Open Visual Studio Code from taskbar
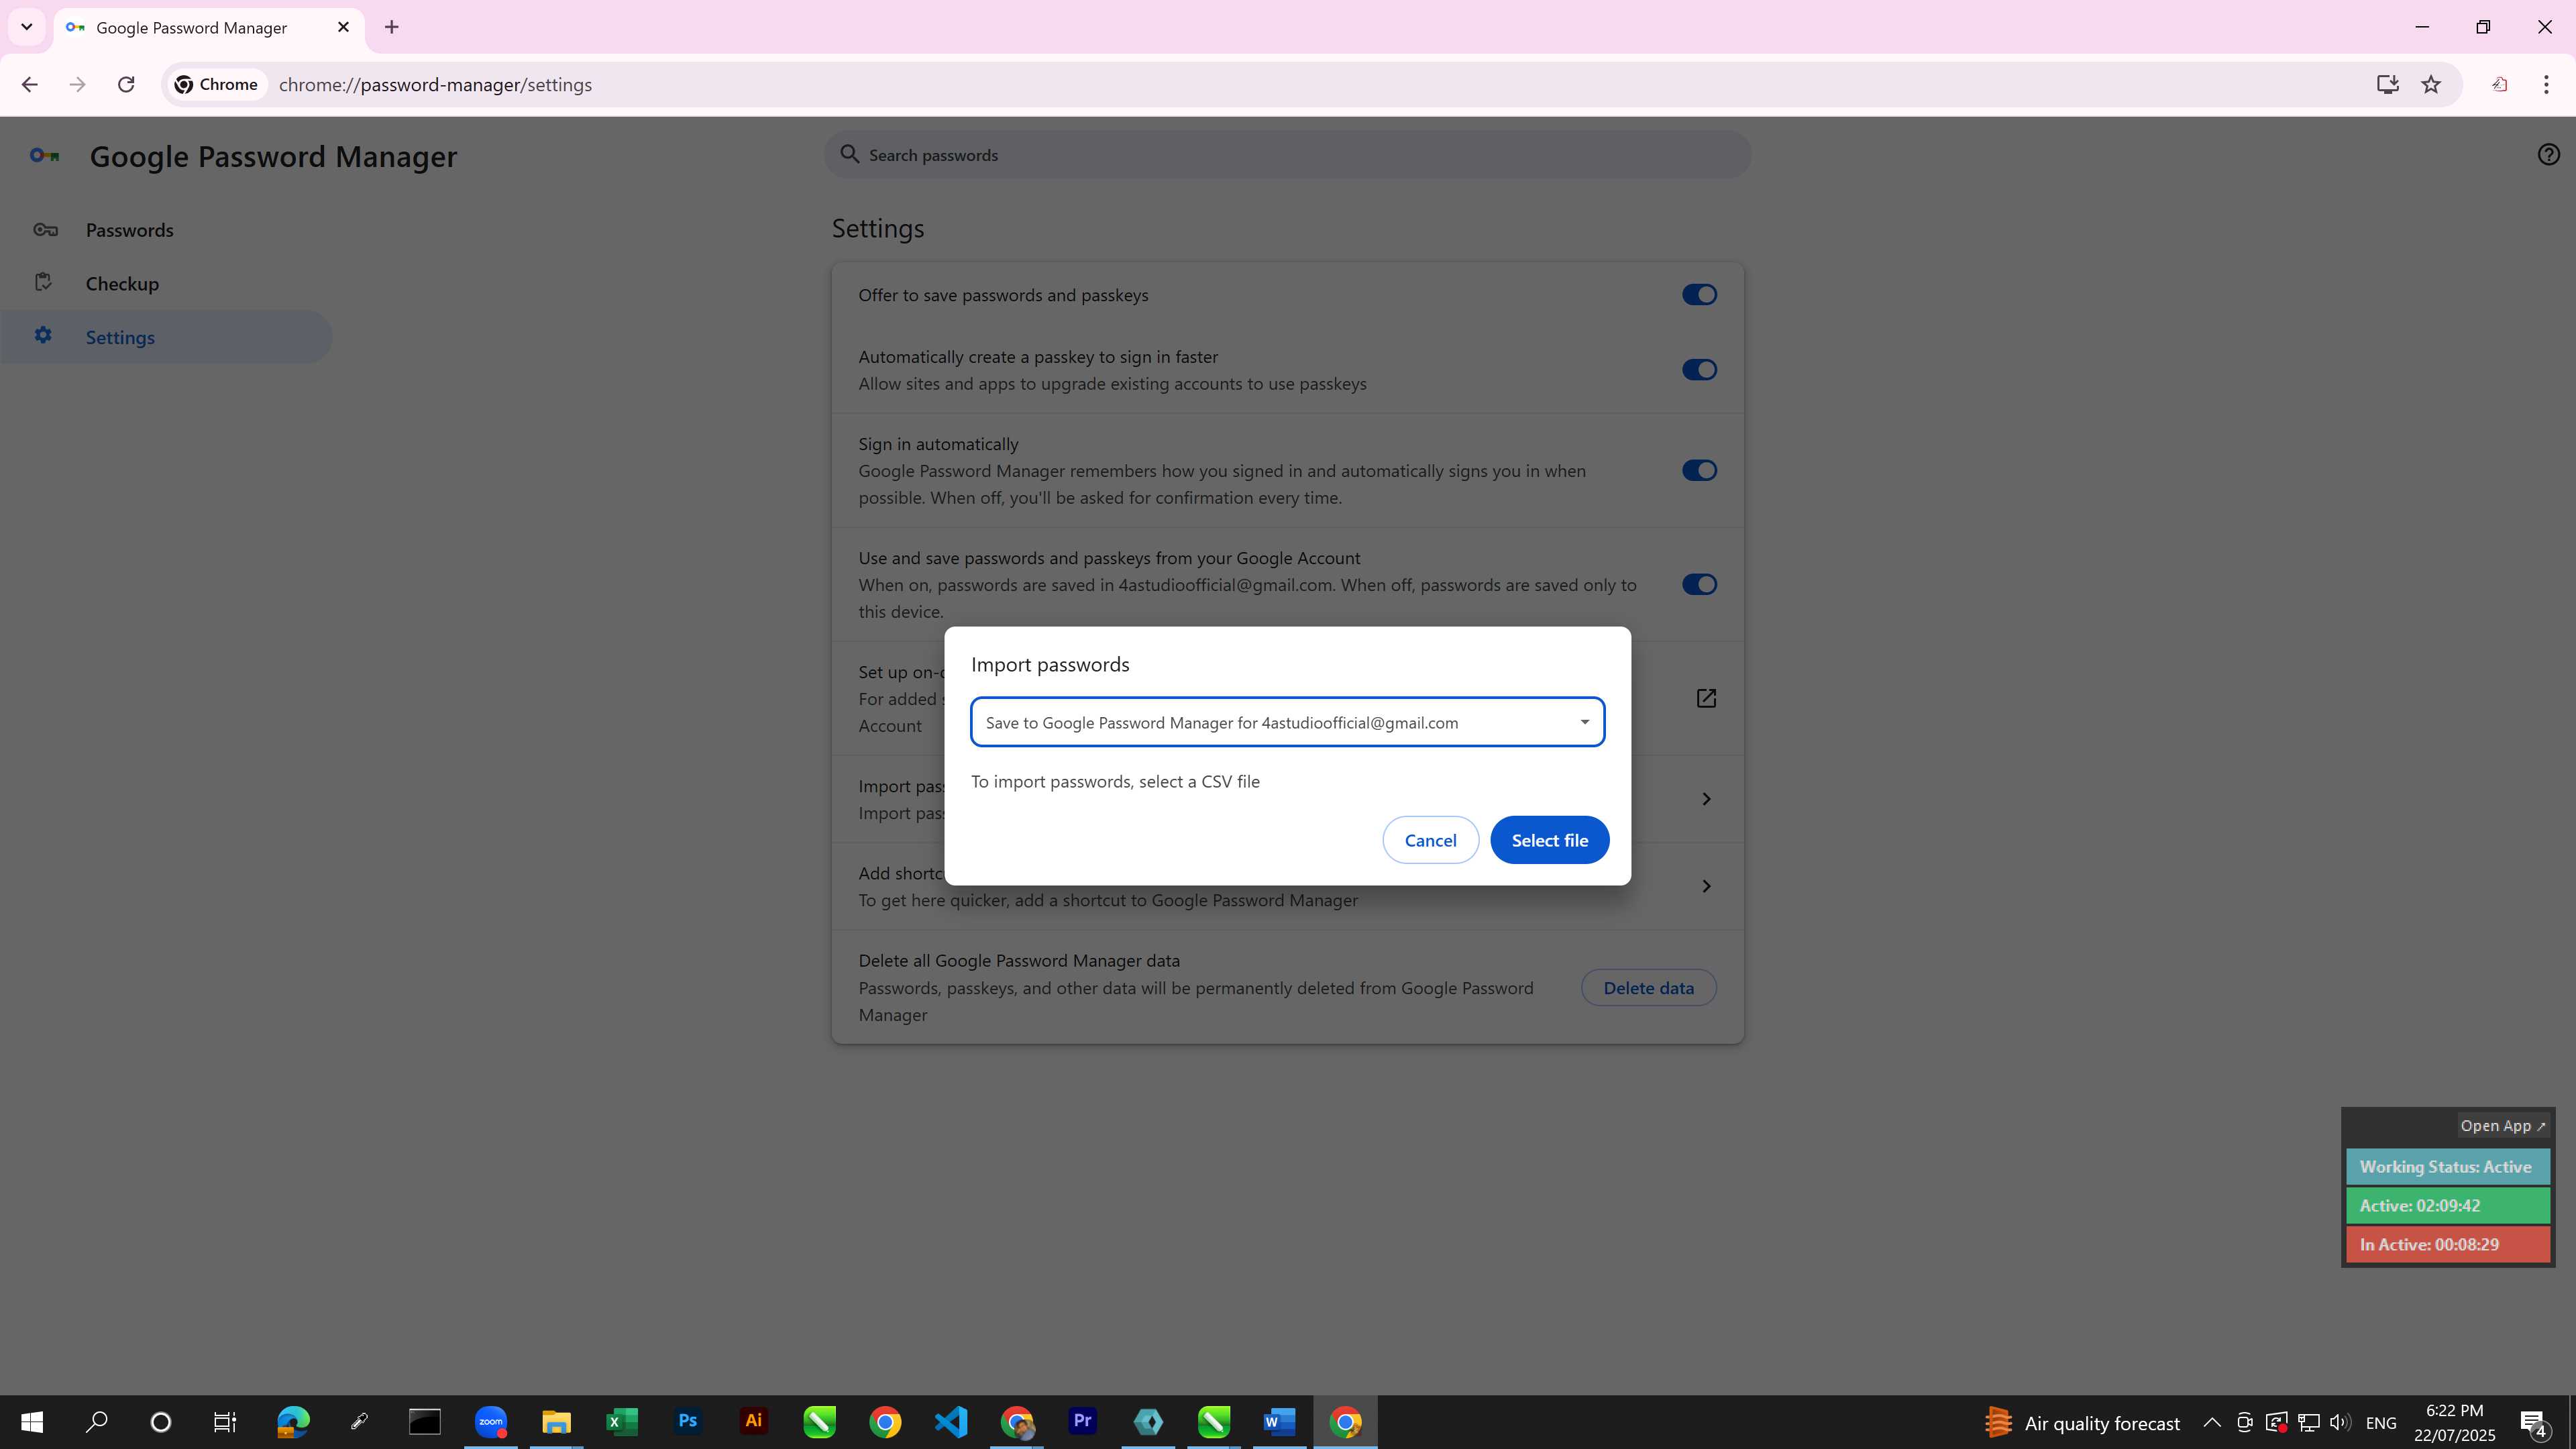2576x1449 pixels. tap(951, 1422)
